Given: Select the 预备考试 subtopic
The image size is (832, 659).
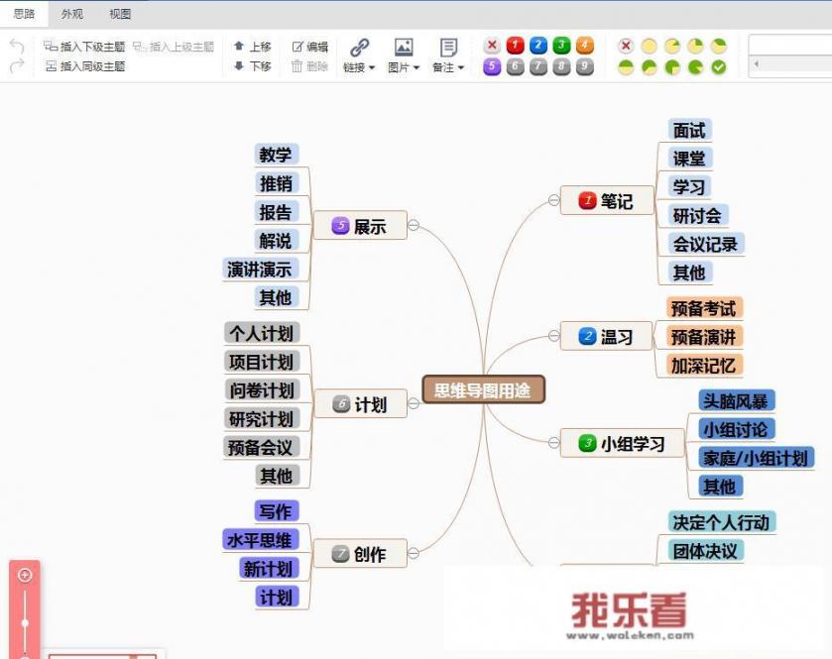Looking at the screenshot, I should [704, 307].
